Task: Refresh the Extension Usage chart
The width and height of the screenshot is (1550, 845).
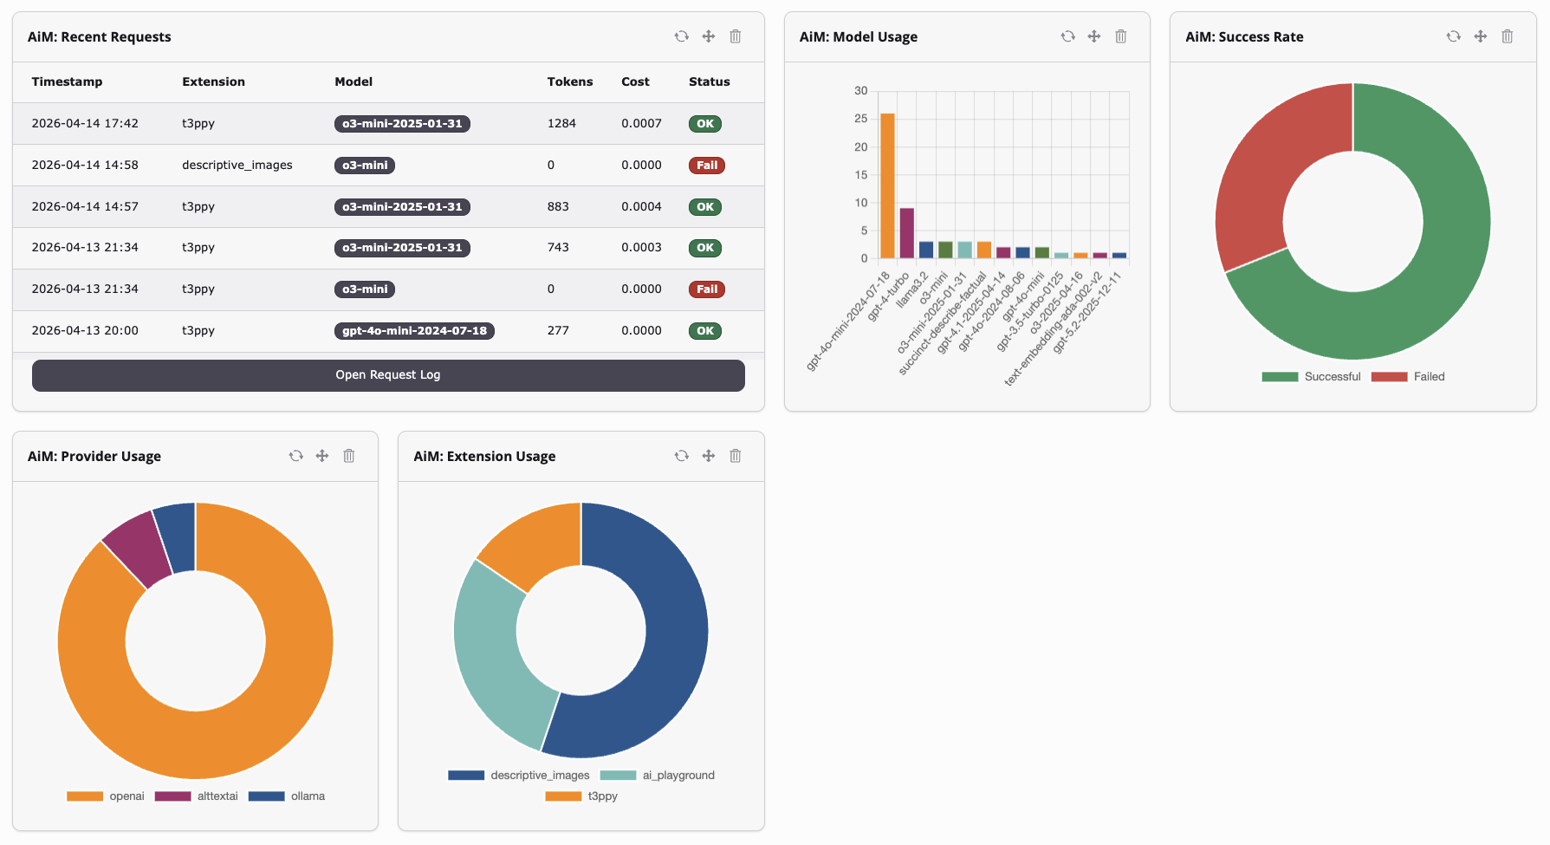Action: (682, 456)
